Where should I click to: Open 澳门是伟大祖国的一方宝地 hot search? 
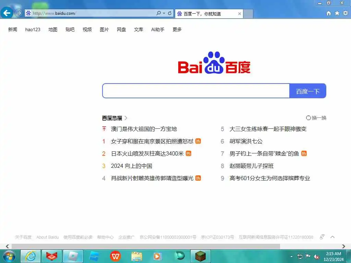(144, 129)
